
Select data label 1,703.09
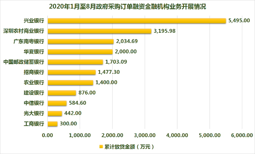coord(116,62)
